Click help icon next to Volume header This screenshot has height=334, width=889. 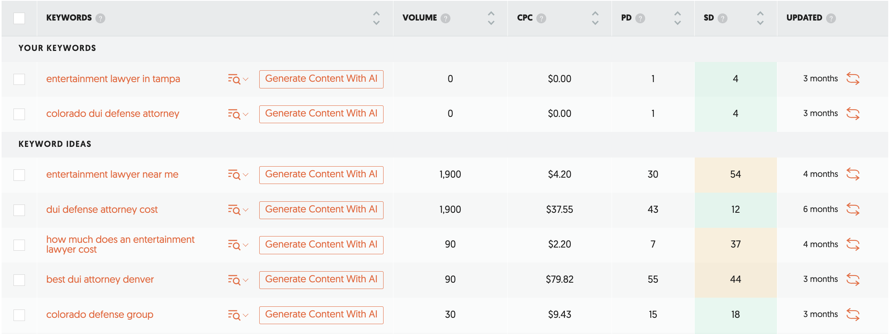point(446,18)
